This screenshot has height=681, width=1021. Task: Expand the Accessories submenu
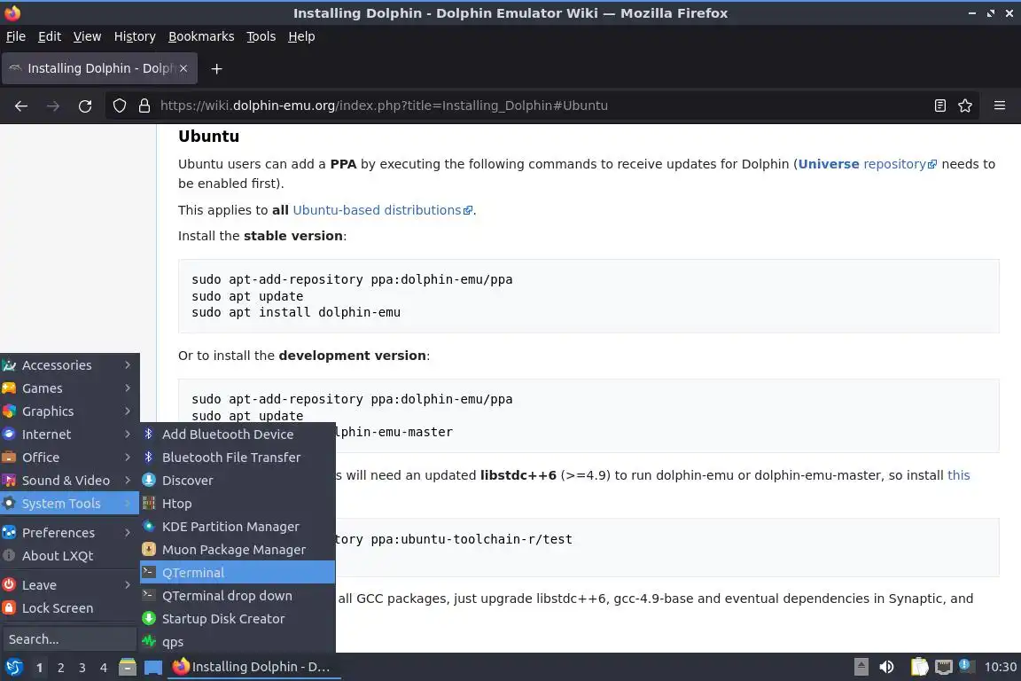click(70, 365)
